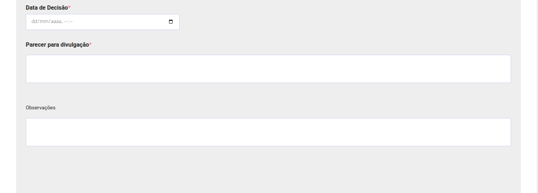Click the 'Observações' label text
Image resolution: width=538 pixels, height=193 pixels.
40,108
